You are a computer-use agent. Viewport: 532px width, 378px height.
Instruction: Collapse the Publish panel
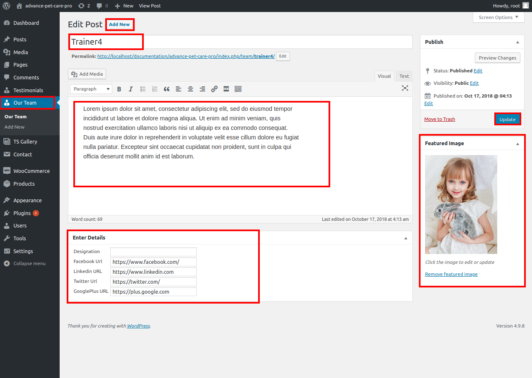click(x=517, y=42)
